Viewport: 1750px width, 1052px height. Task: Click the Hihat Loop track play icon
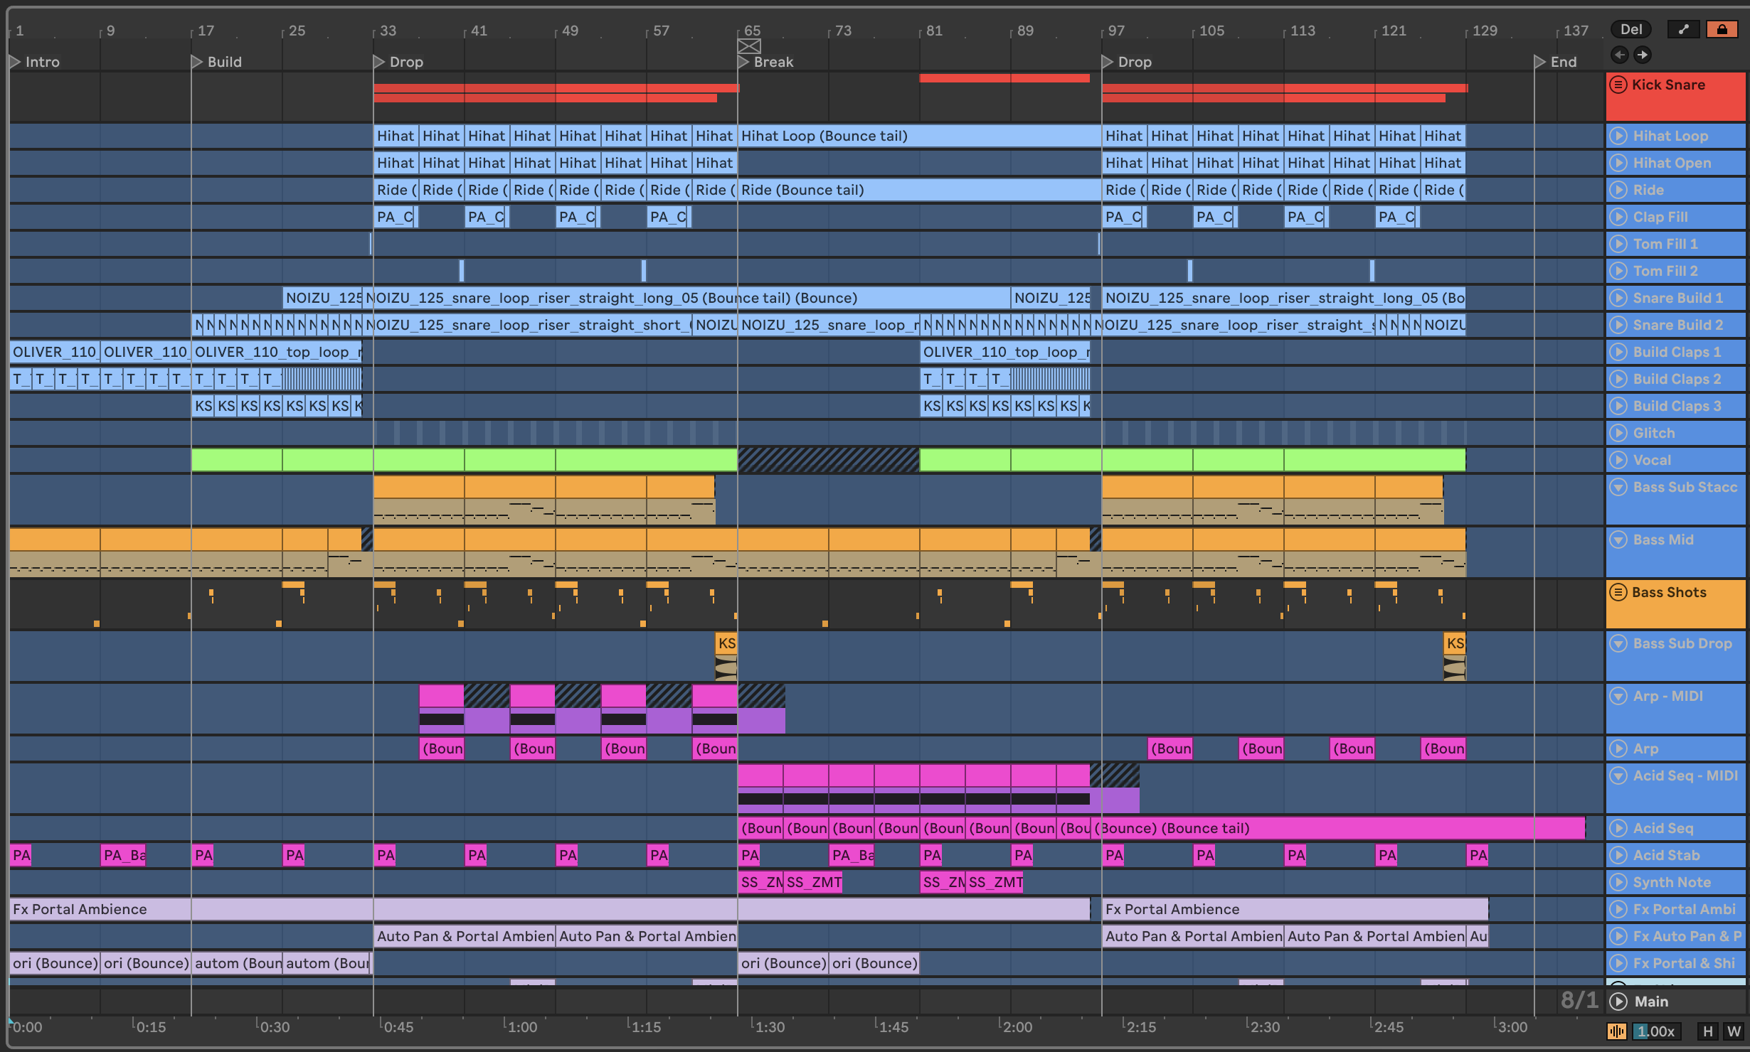(1618, 136)
